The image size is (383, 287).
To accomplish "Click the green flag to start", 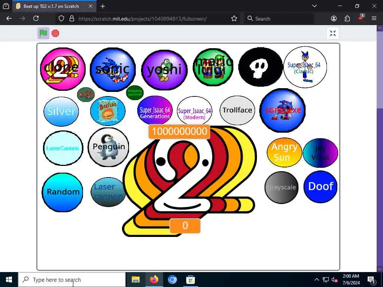I will pos(43,33).
